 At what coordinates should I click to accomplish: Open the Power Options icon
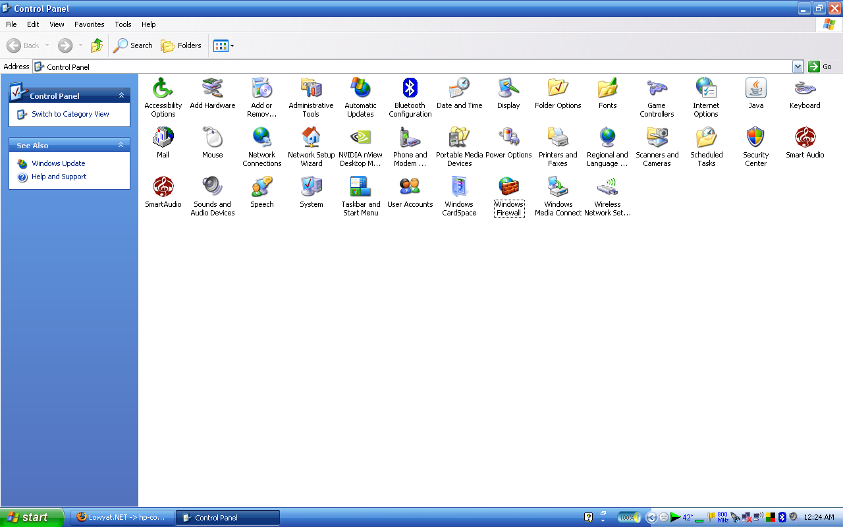point(508,138)
